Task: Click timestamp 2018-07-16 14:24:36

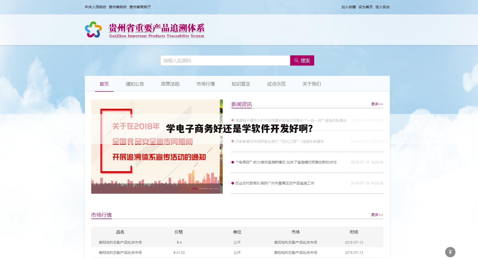Action: tap(367, 183)
